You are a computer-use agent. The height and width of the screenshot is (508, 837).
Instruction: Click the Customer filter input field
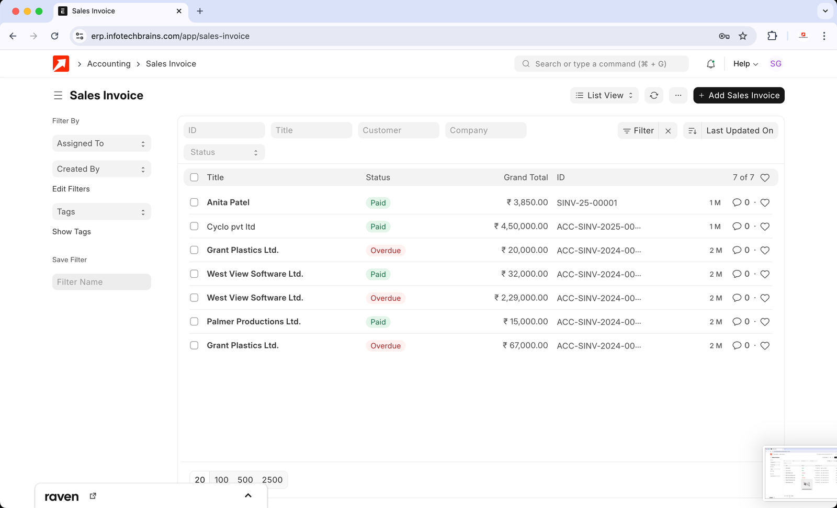398,130
